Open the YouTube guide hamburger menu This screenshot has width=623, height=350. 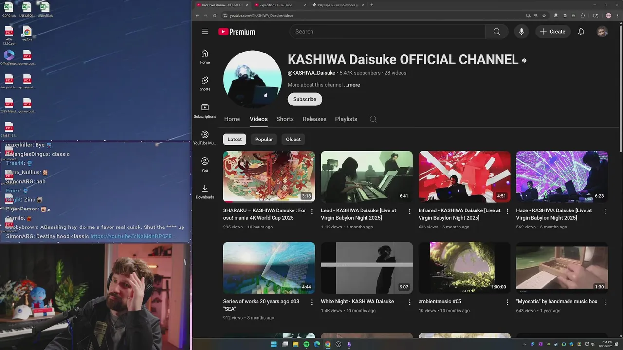click(205, 32)
